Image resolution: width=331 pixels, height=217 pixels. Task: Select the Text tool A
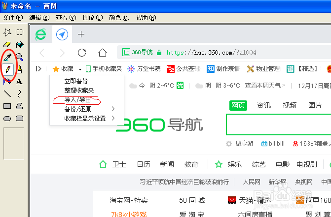[x=19, y=82]
